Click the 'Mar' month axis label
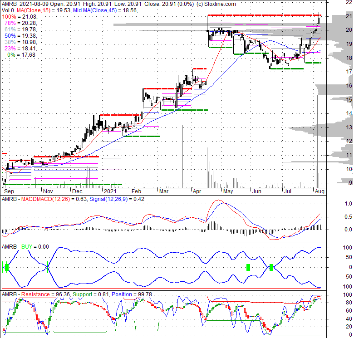354x338 pixels. click(164, 191)
